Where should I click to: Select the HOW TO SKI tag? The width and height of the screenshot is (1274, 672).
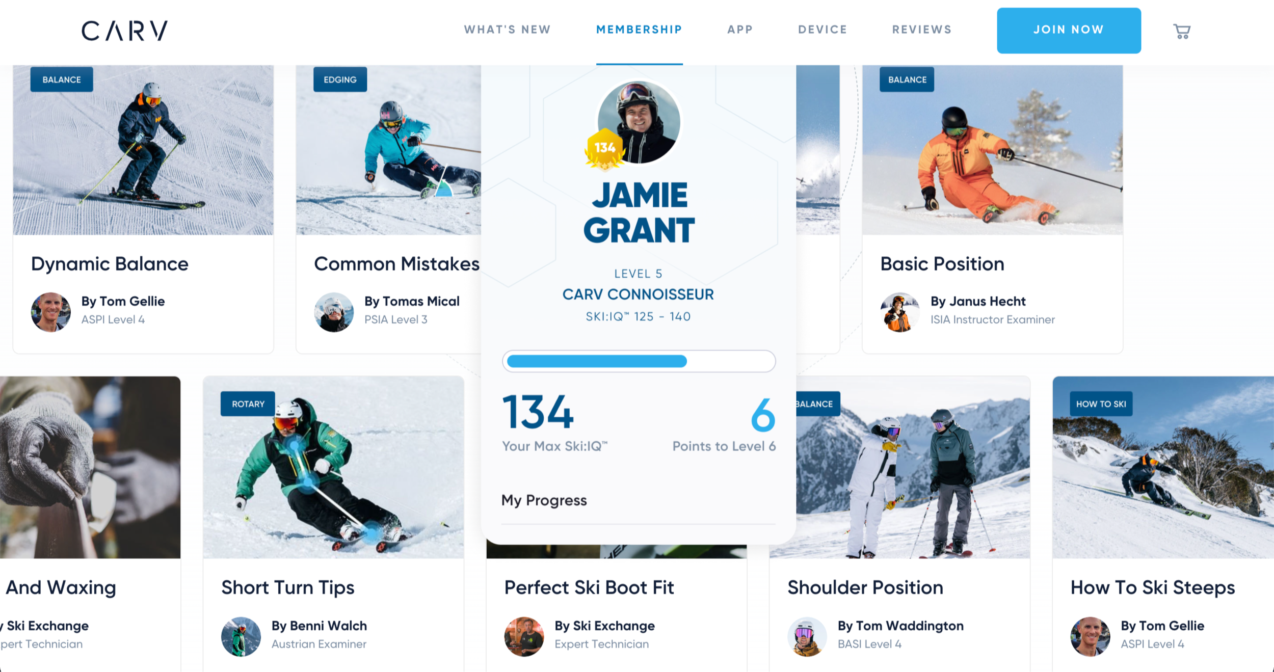click(x=1101, y=404)
